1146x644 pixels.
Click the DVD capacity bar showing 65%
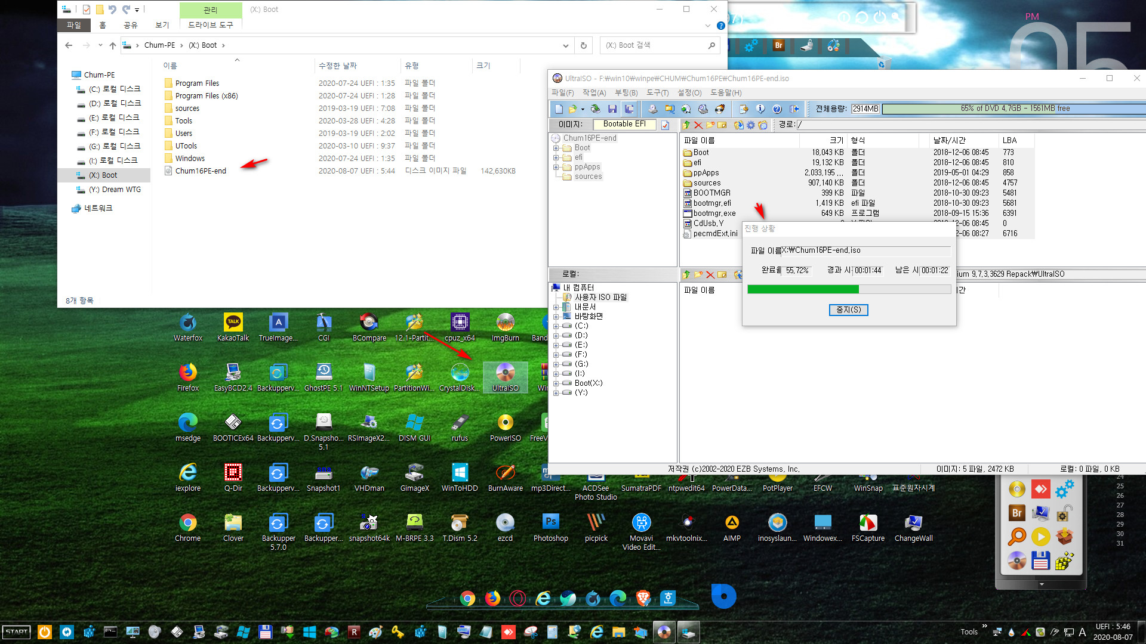(1013, 109)
